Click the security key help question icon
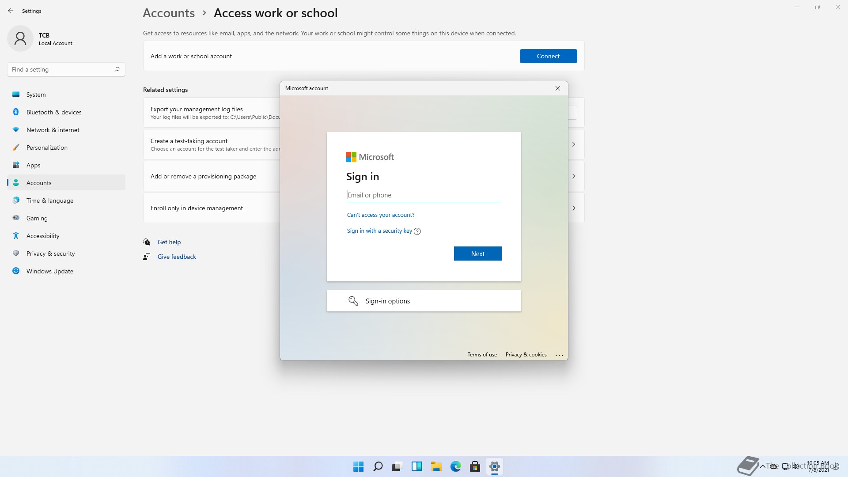Viewport: 848px width, 477px height. tap(417, 231)
